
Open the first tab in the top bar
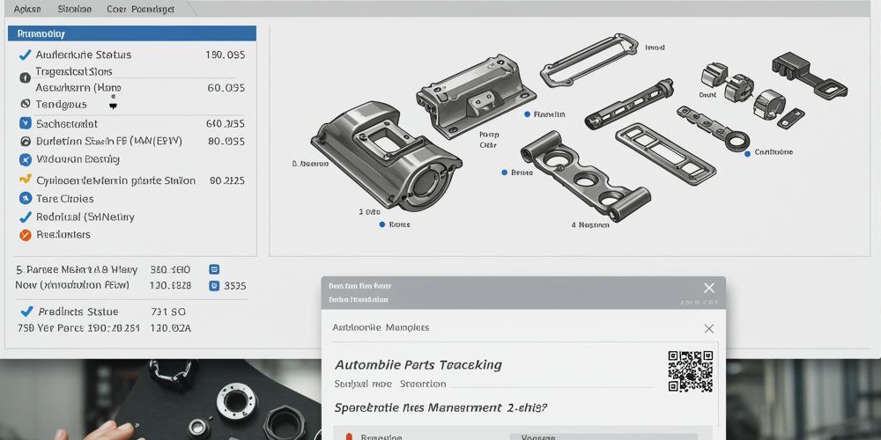tap(27, 9)
